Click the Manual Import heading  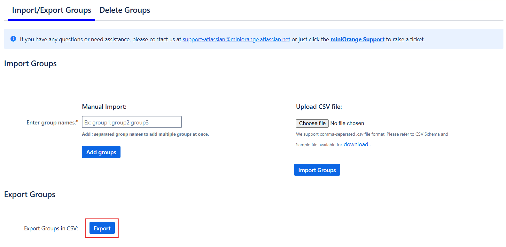click(104, 107)
